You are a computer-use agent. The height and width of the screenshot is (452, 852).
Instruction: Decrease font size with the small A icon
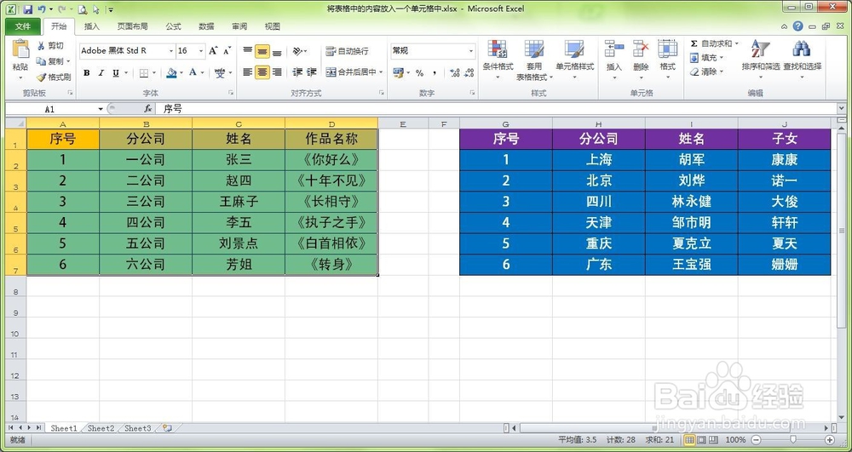coord(227,50)
